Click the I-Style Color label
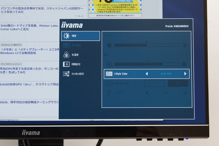The image size is (219, 146). point(121,74)
